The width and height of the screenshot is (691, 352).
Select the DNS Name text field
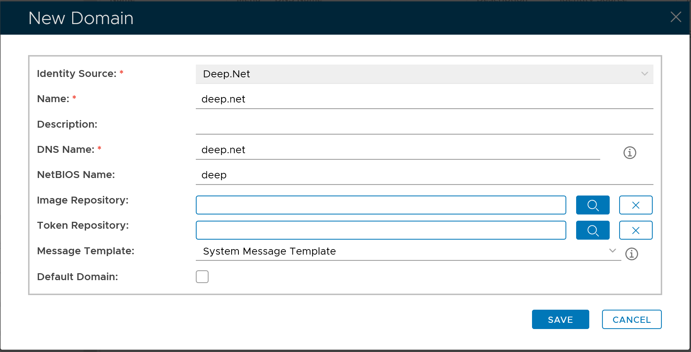[397, 150]
